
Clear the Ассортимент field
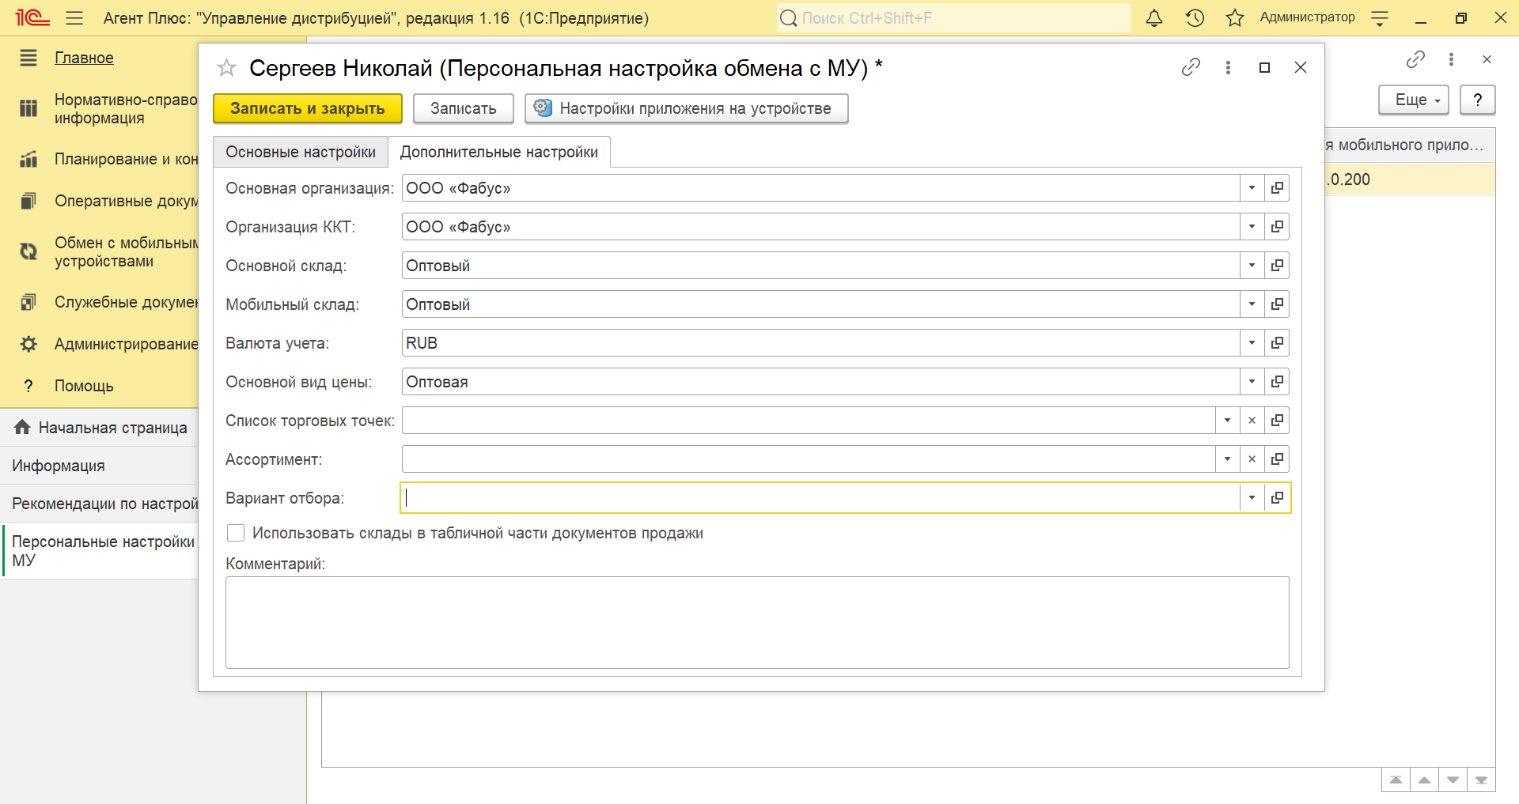(1252, 459)
